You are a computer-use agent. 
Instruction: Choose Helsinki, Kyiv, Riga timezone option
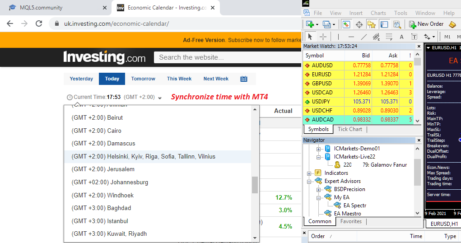pos(157,157)
